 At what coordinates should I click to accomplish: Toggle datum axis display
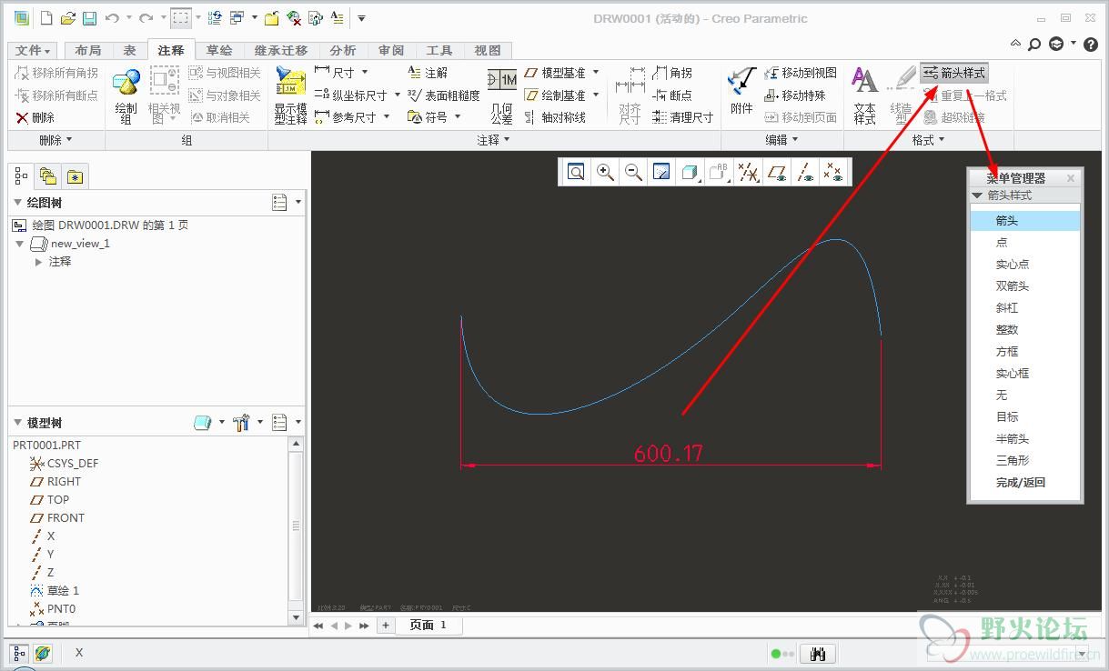(805, 172)
